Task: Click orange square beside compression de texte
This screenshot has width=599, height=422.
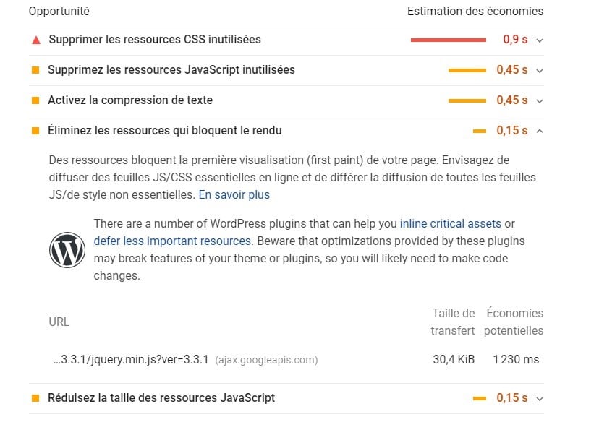Action: pos(35,100)
